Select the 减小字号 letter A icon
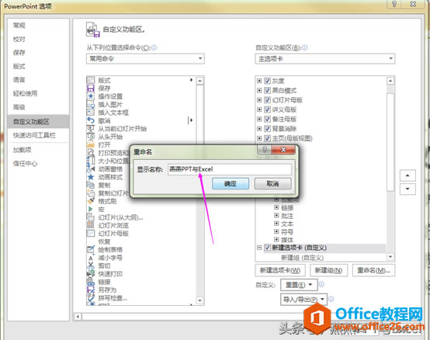430x340 pixels. 91,258
